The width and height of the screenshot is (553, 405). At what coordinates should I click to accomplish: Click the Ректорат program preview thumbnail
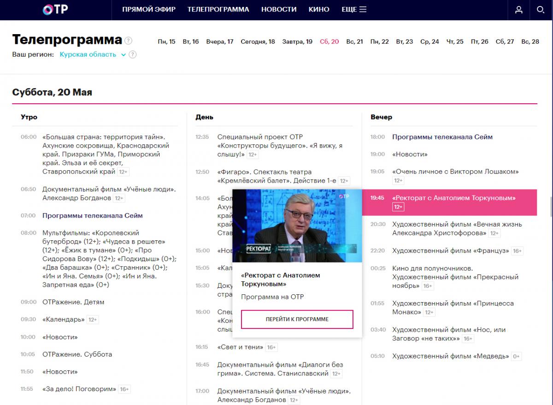297,226
